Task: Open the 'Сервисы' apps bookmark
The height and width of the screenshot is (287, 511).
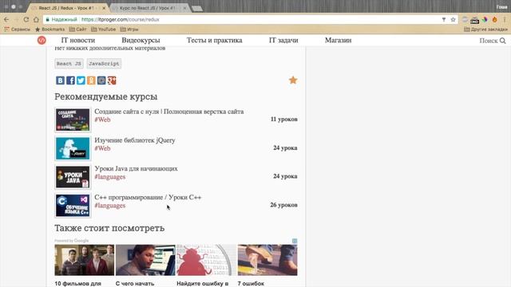Action: 17,29
